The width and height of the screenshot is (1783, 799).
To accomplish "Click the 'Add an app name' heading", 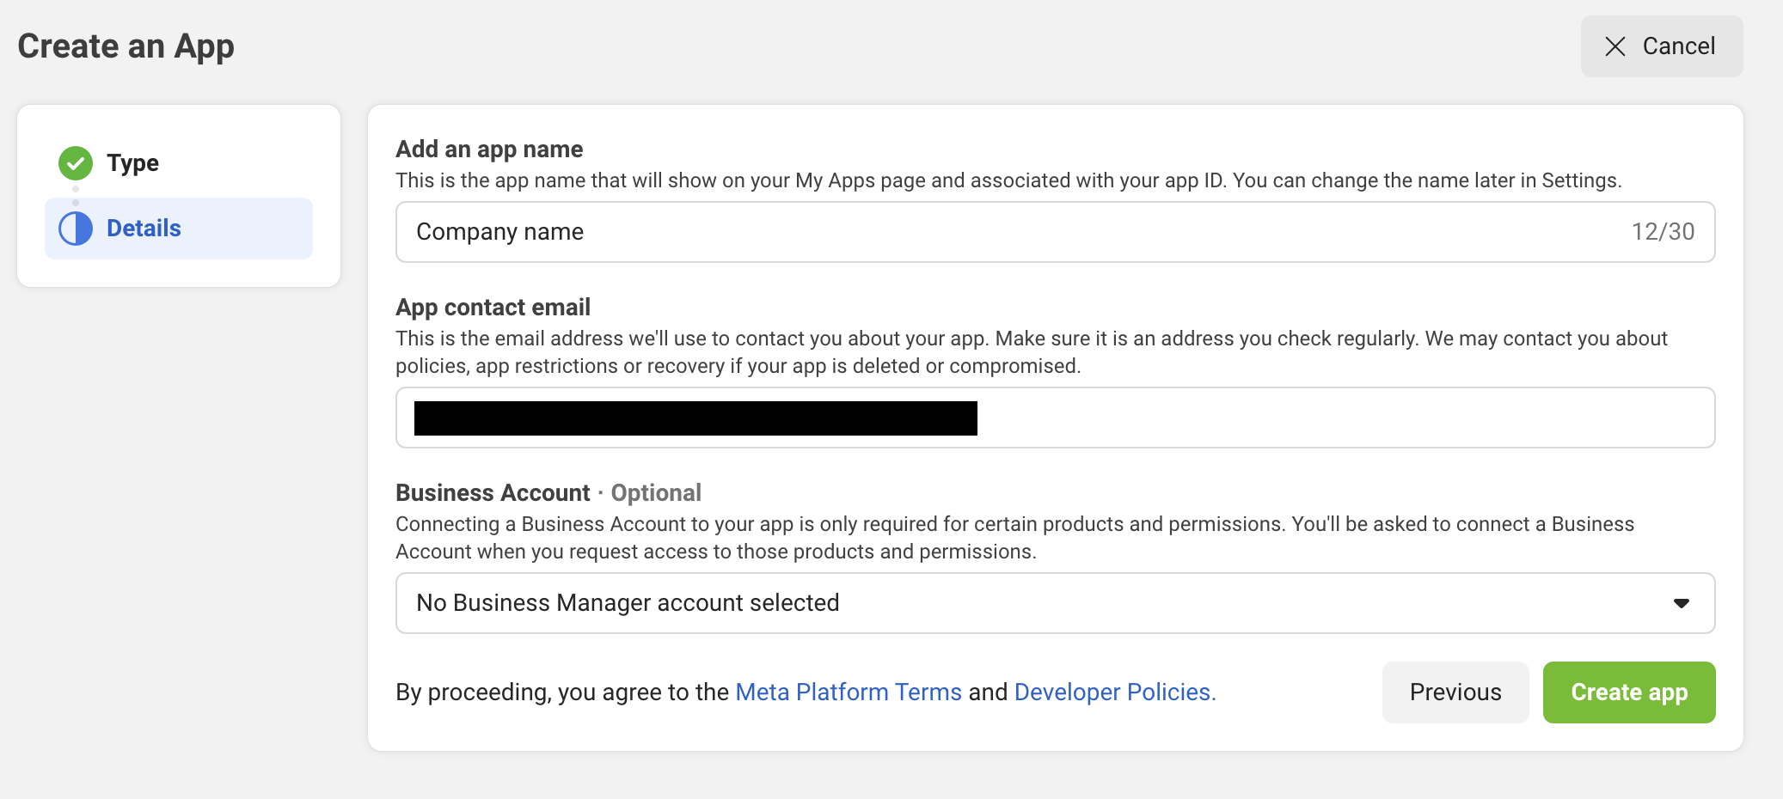I will click(x=489, y=149).
